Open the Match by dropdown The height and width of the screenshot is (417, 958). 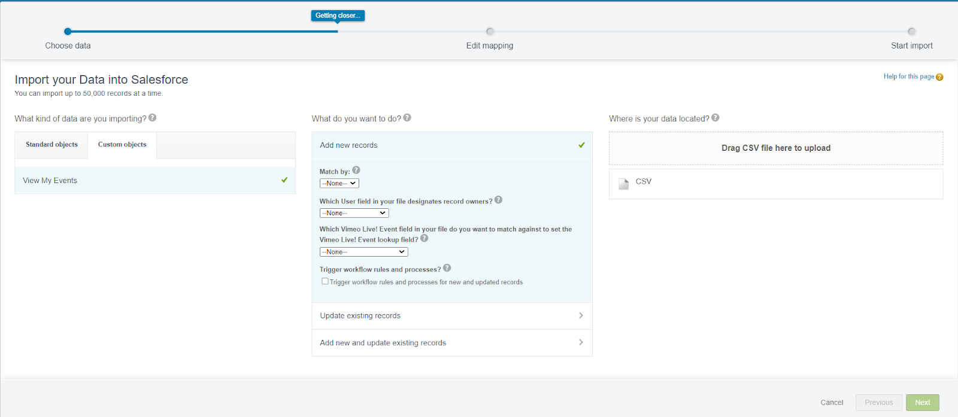tap(339, 184)
